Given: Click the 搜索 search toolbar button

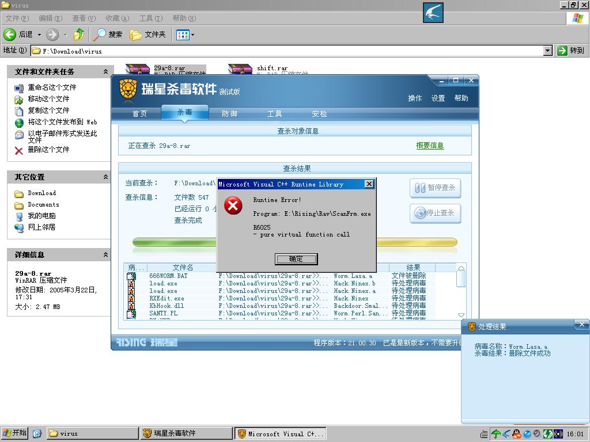Looking at the screenshot, I should click(108, 35).
